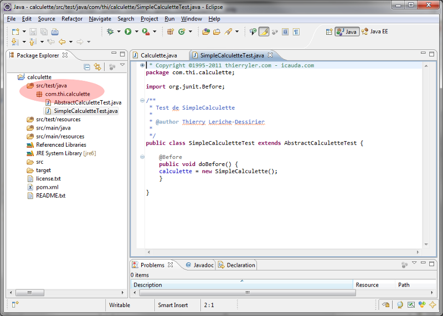Click the green Run button icon
The width and height of the screenshot is (443, 316).
[x=128, y=32]
